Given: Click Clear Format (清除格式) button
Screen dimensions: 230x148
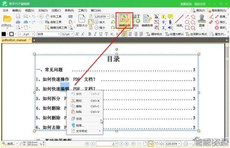Looking at the screenshot, I should coord(154,34).
